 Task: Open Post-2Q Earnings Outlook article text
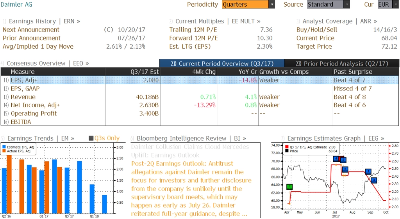(x=191, y=189)
